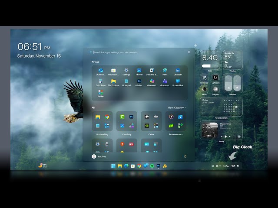This screenshot has width=278, height=208.
Task: Open the pinned Microsoft Store app
Action: click(113, 72)
